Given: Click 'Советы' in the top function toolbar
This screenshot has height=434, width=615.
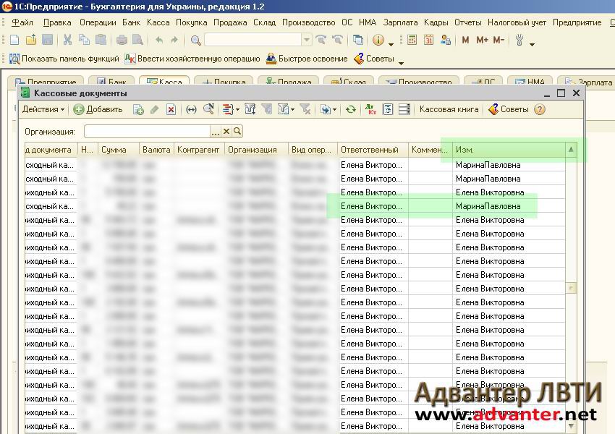Looking at the screenshot, I should coord(374,59).
